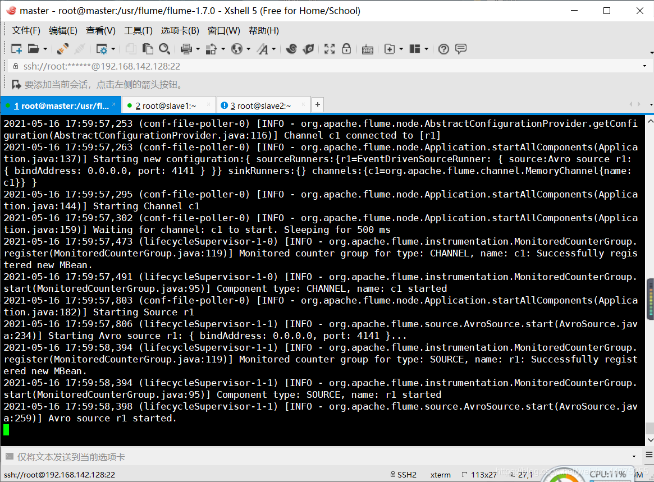The width and height of the screenshot is (654, 482).
Task: Expand the Print dropdown arrow
Action: pos(198,49)
